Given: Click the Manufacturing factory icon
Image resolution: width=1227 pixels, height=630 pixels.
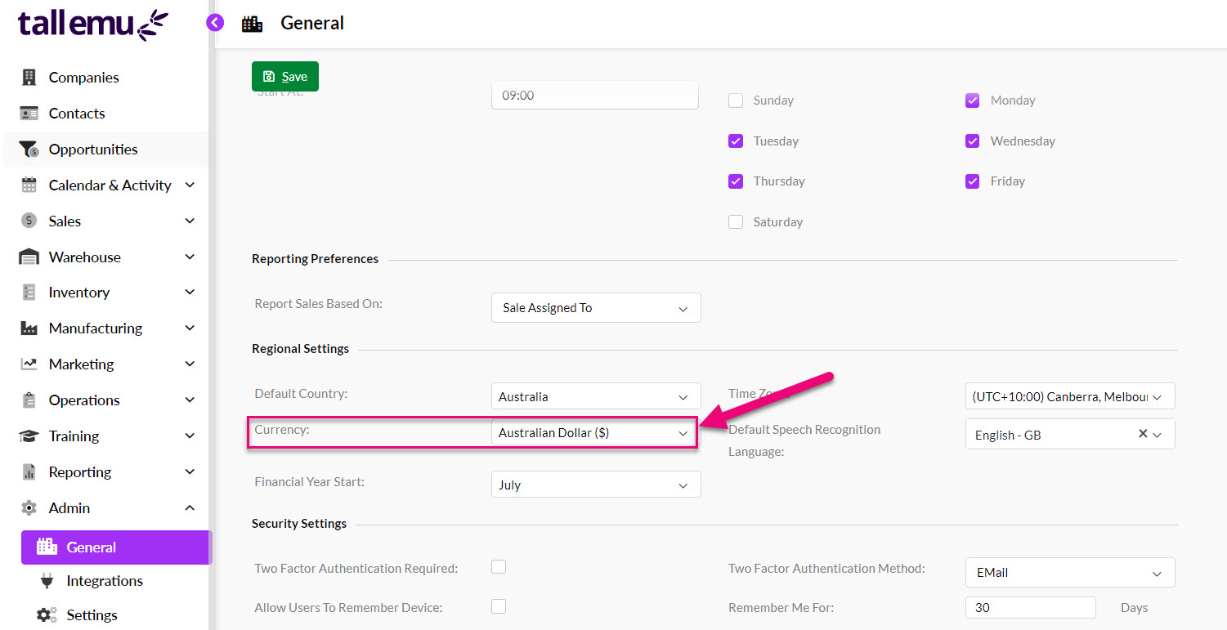Looking at the screenshot, I should click(29, 328).
